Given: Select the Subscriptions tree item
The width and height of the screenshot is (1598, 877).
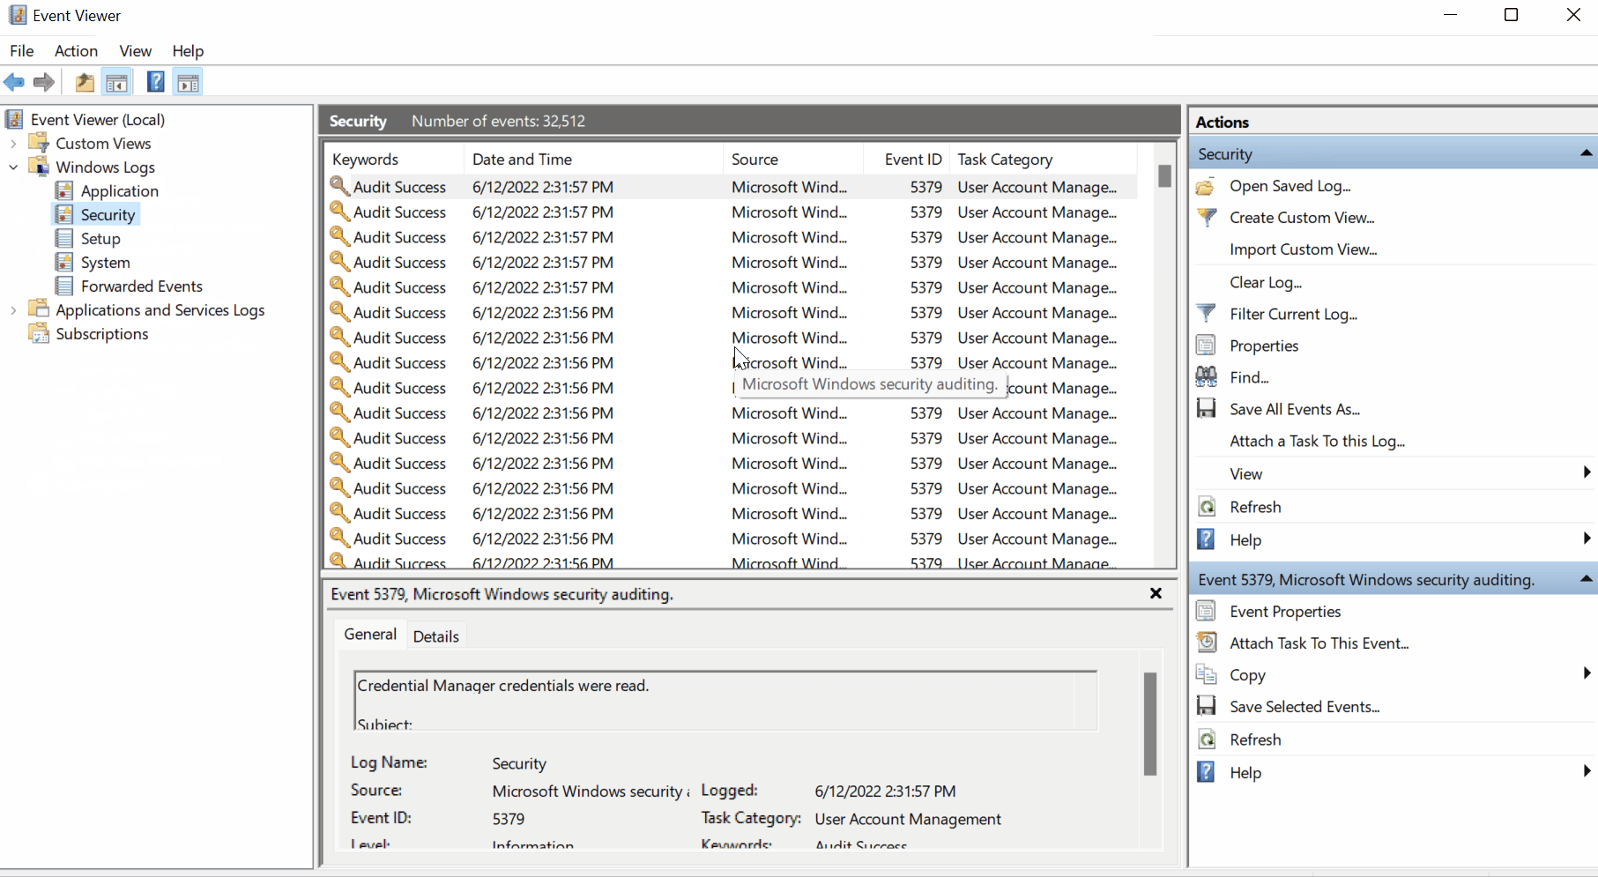Looking at the screenshot, I should tap(102, 334).
